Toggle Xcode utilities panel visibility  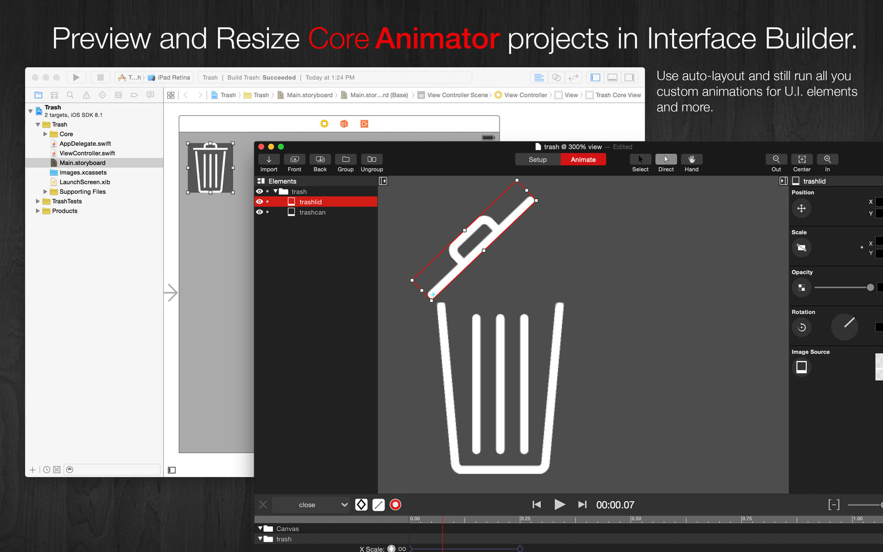pos(629,77)
